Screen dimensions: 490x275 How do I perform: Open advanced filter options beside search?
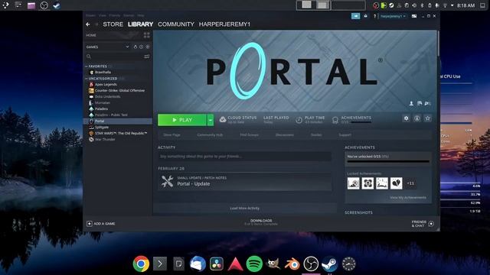pyautogui.click(x=146, y=57)
